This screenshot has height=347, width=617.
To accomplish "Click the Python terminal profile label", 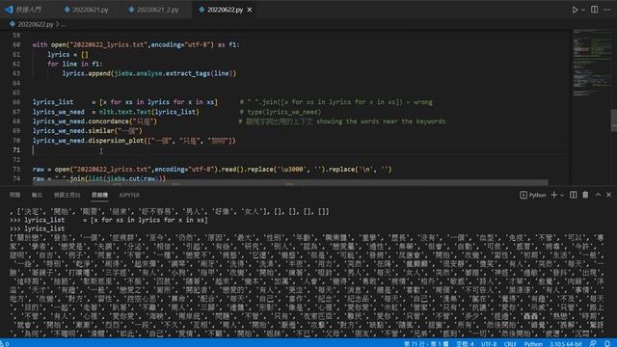I will [x=533, y=195].
